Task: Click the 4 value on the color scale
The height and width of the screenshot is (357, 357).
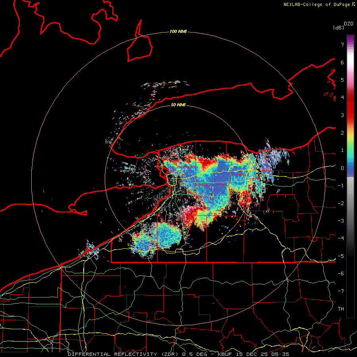Action: point(342,98)
